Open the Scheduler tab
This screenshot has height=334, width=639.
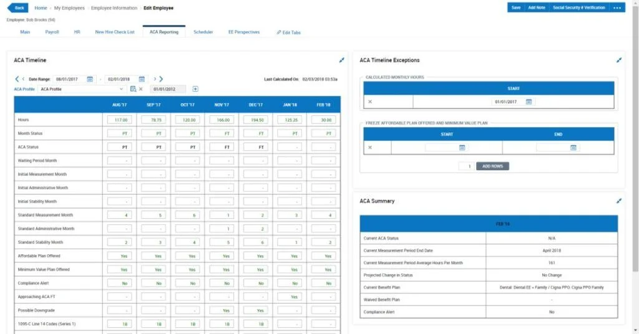click(x=203, y=32)
